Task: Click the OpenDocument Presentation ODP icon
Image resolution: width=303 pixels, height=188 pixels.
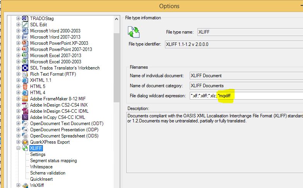Action: point(25,130)
